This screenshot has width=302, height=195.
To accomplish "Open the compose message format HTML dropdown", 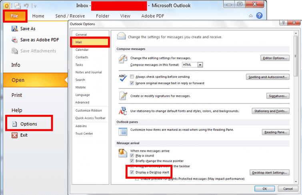I will tap(200, 65).
